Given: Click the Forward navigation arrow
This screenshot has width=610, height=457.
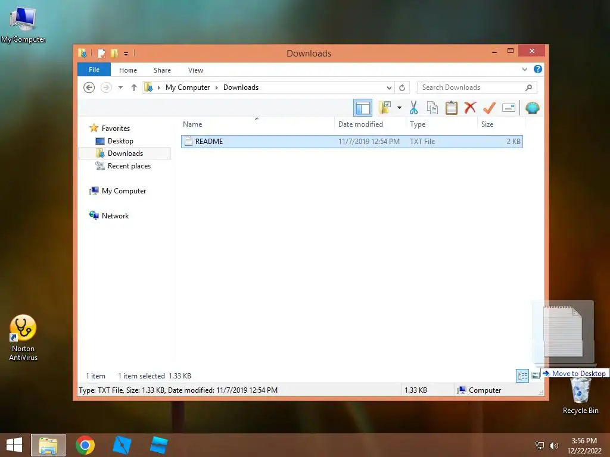Looking at the screenshot, I should 106,87.
